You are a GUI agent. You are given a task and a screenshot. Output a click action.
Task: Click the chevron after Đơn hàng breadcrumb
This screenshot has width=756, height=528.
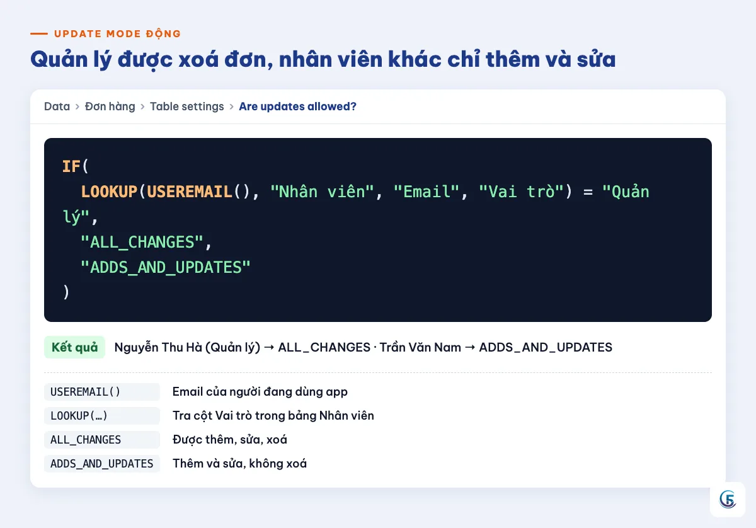tap(143, 106)
